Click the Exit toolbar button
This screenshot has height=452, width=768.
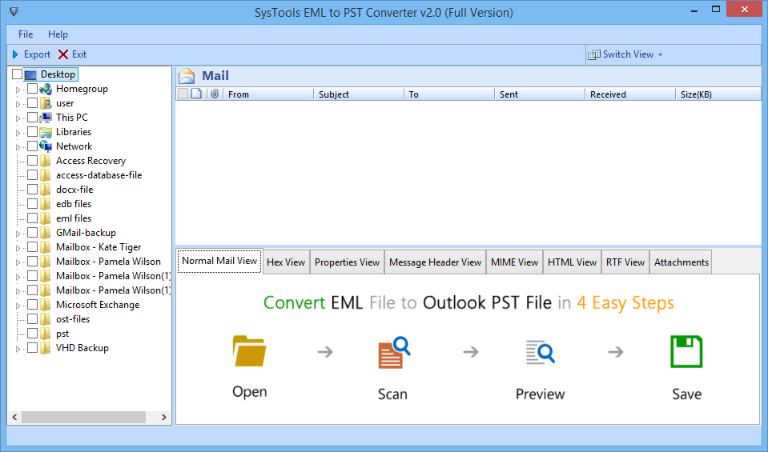coord(72,54)
